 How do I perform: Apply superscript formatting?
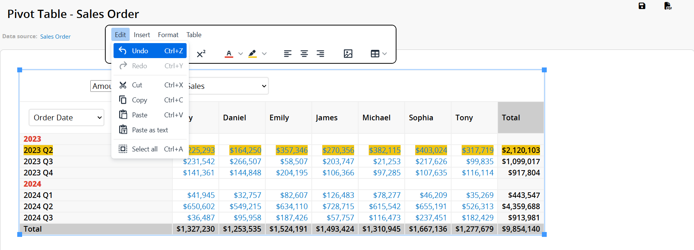click(201, 54)
